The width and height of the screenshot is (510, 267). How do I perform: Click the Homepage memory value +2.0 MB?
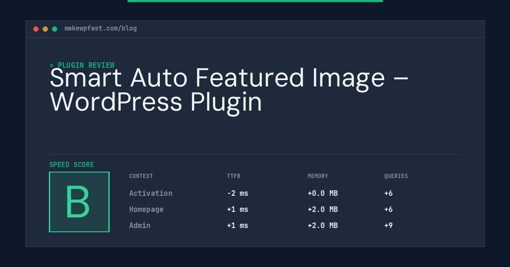coord(323,209)
